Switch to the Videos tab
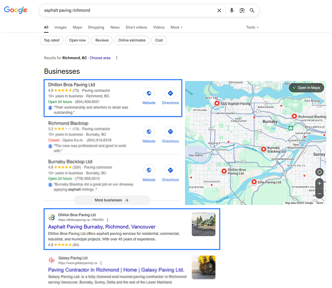This screenshot has width=332, height=288. pos(159,27)
